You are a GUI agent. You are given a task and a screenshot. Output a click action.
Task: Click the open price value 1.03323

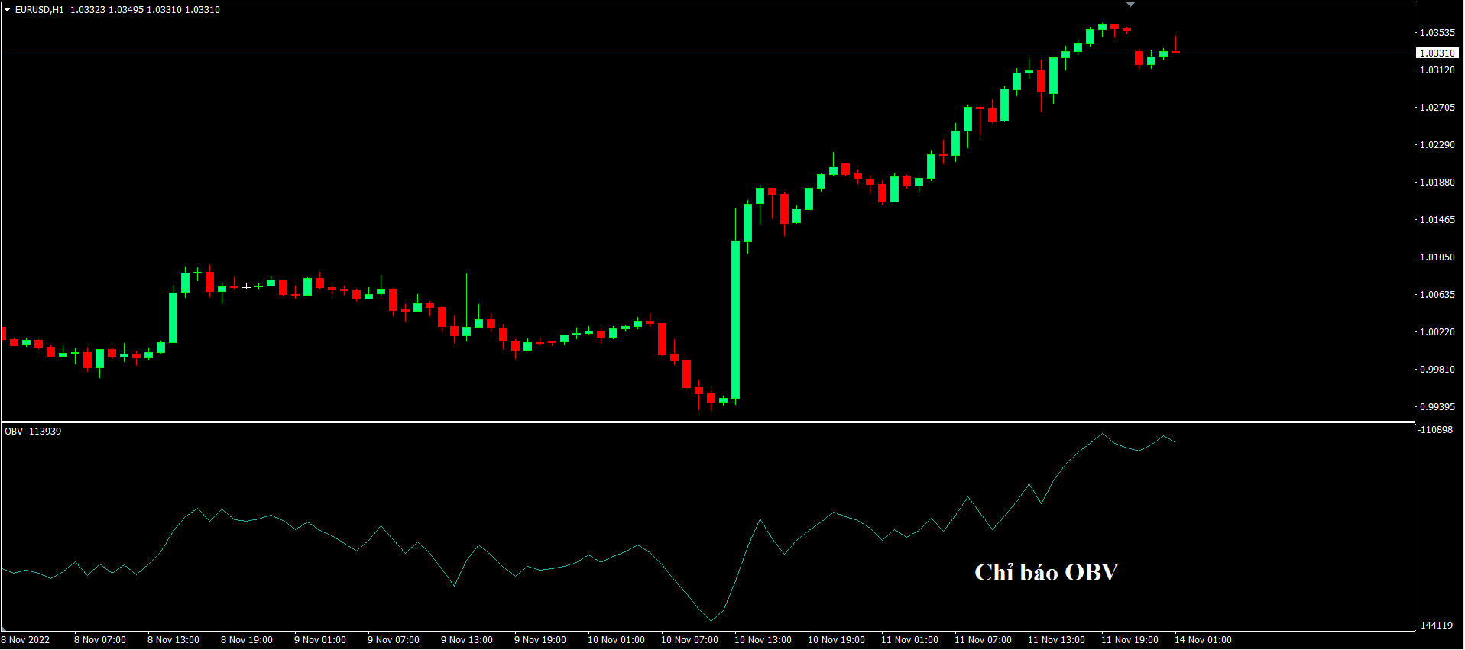click(88, 10)
